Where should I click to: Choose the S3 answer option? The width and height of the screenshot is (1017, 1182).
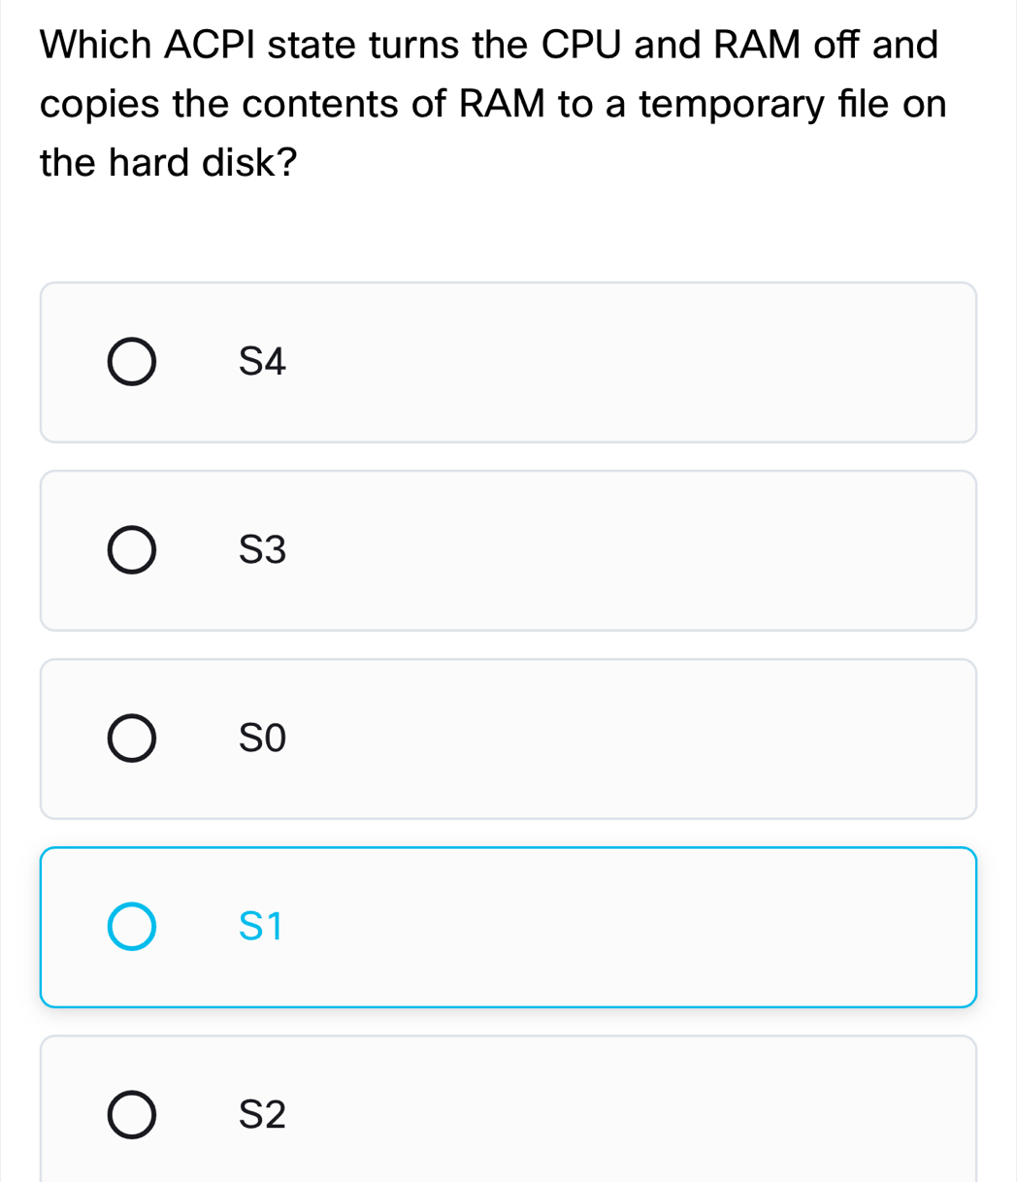508,549
